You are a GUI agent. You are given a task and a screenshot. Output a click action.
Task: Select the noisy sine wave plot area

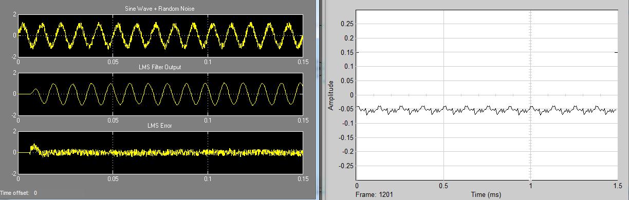click(160, 35)
